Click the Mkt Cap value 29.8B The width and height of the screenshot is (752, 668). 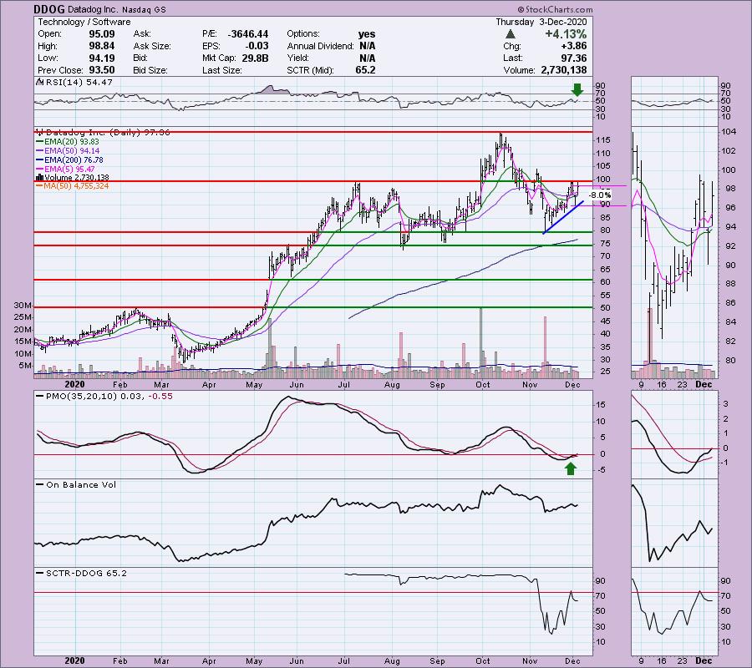pyautogui.click(x=255, y=58)
